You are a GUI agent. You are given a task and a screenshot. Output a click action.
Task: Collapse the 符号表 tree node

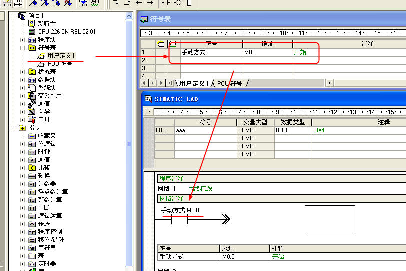click(x=22, y=48)
